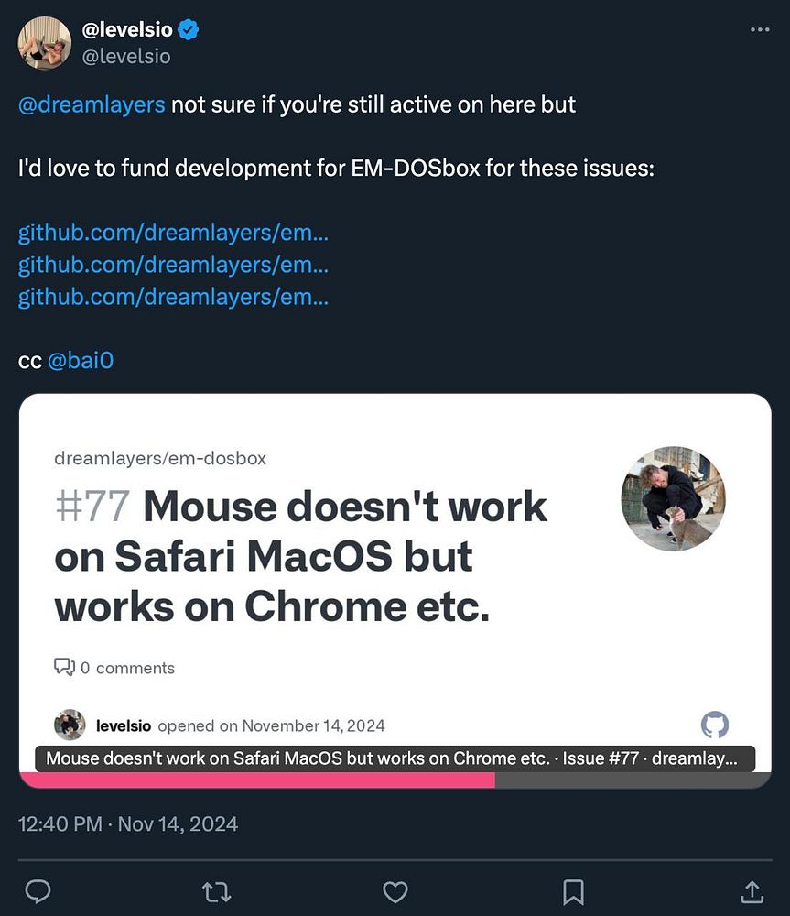790x916 pixels.
Task: Click the round author photo in card
Action: point(673,498)
